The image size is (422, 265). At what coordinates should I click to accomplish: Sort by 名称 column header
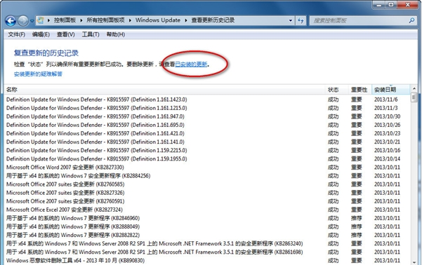164,90
